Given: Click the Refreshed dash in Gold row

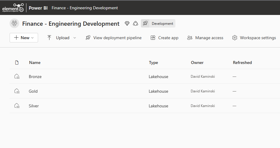Looking at the screenshot, I should click(x=234, y=91).
